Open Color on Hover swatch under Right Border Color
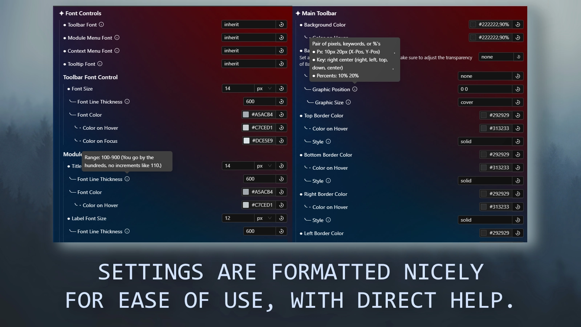The image size is (581, 327). point(484,207)
